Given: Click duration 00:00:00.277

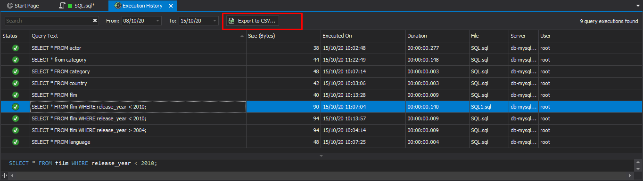Looking at the screenshot, I should pyautogui.click(x=423, y=48).
